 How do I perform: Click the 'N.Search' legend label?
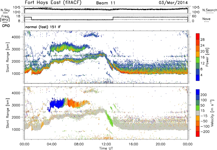pos(209,10)
